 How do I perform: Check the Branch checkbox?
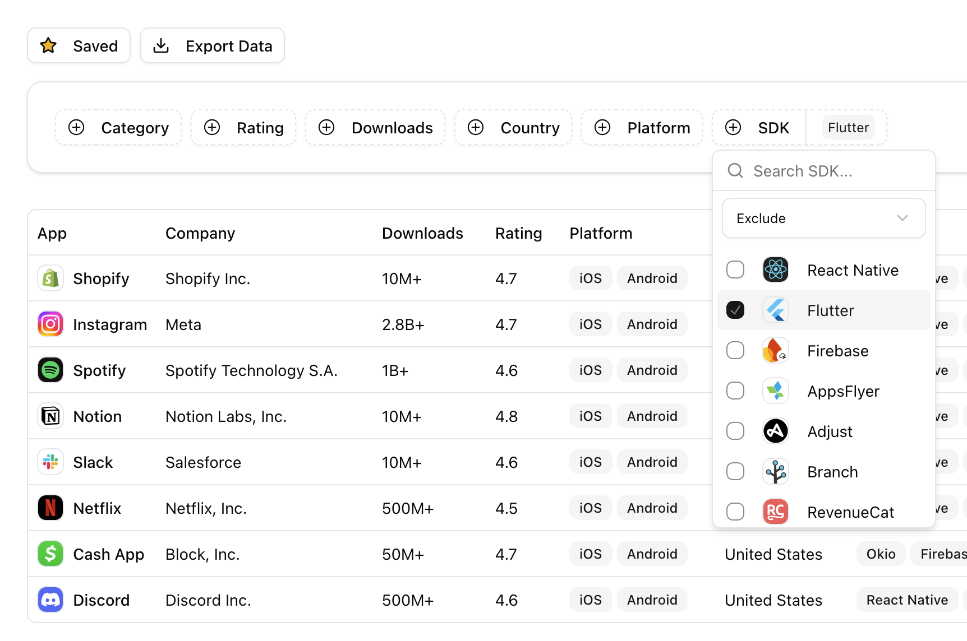click(735, 471)
